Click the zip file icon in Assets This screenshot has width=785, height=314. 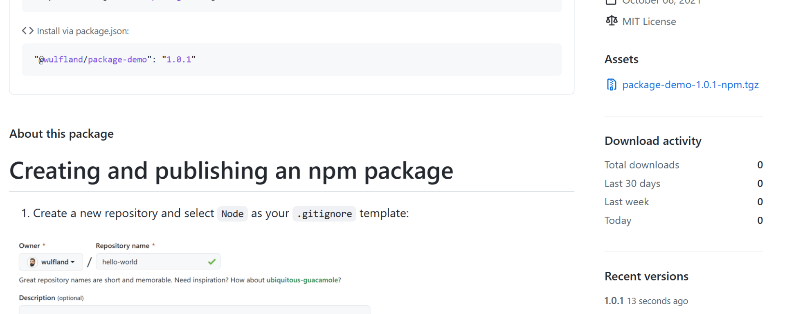pyautogui.click(x=611, y=85)
